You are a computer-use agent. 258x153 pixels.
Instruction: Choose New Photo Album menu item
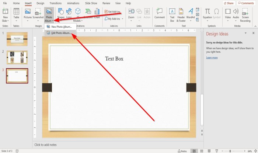point(60,27)
